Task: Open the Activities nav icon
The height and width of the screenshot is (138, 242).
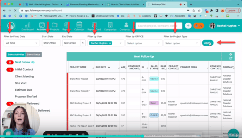Action: click(x=42, y=26)
